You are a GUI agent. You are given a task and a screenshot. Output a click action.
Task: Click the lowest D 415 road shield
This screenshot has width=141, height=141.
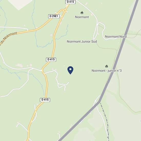click(45, 100)
